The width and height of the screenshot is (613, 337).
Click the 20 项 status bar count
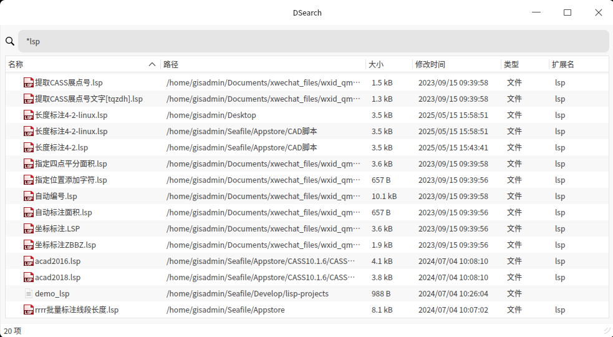(12, 331)
